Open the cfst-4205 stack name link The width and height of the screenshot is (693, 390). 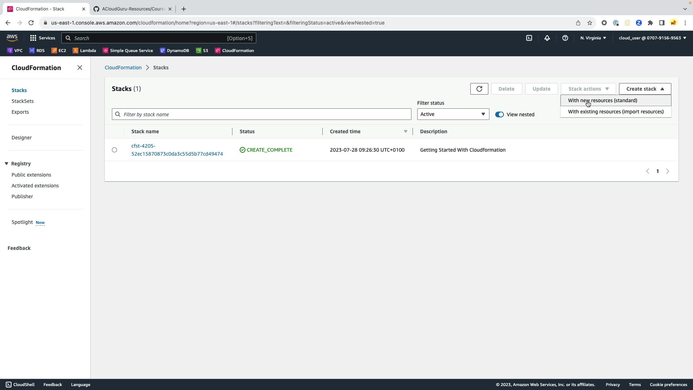(x=177, y=150)
